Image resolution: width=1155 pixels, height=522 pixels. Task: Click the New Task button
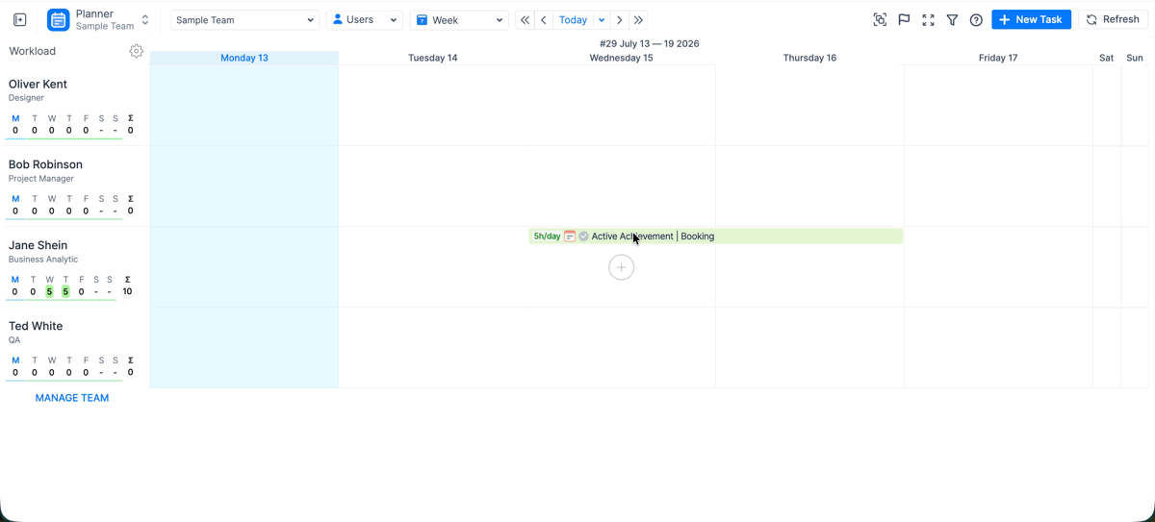tap(1031, 19)
